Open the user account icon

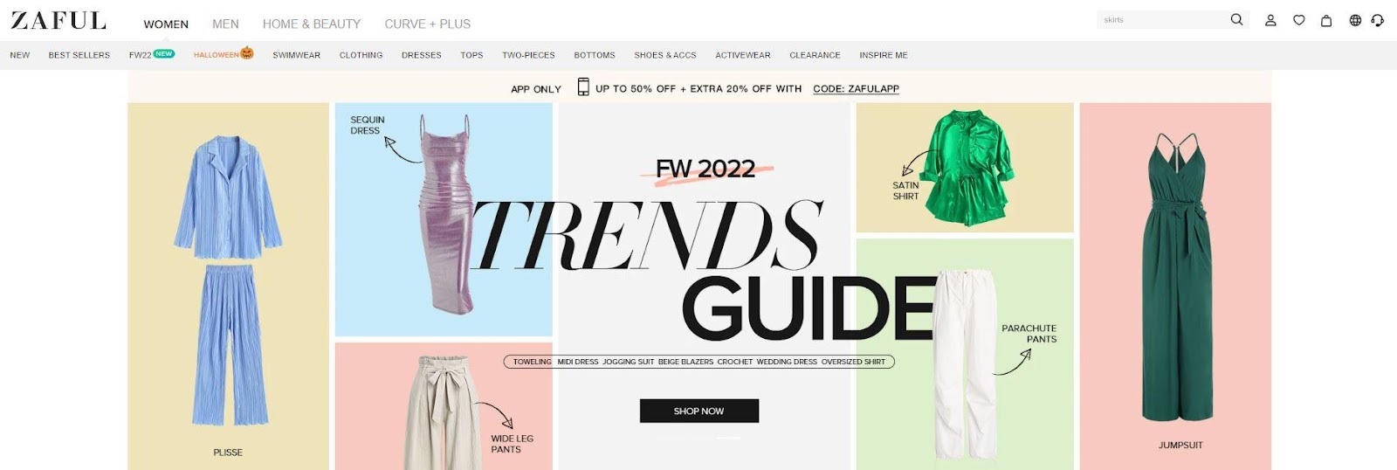(x=1270, y=20)
